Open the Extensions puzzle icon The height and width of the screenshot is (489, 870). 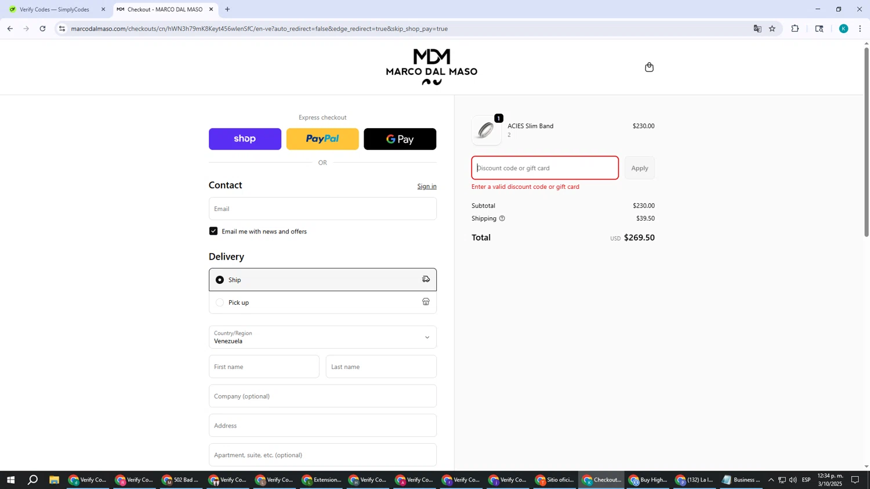[x=795, y=28]
